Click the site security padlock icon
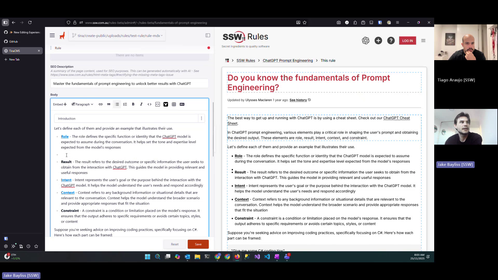Image resolution: width=498 pixels, height=280 pixels. pyautogui.click(x=75, y=23)
